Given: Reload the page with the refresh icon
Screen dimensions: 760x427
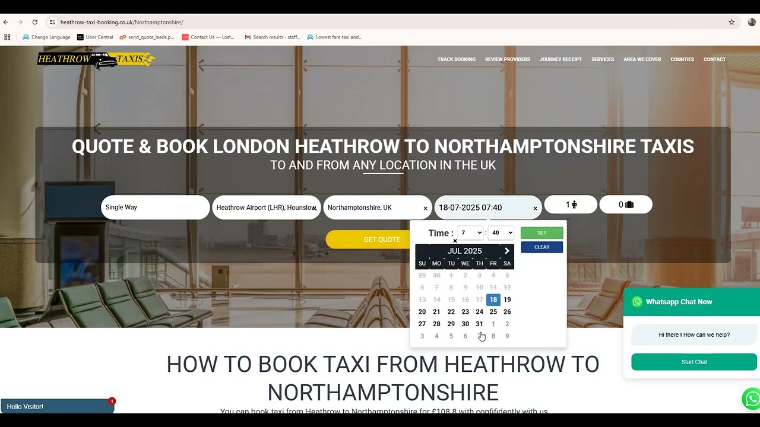Looking at the screenshot, I should coord(35,22).
